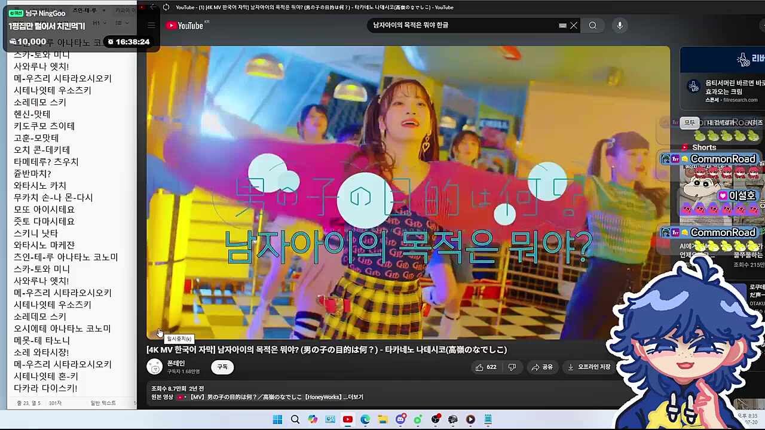Open the 폰테인 channel avatar

click(155, 367)
